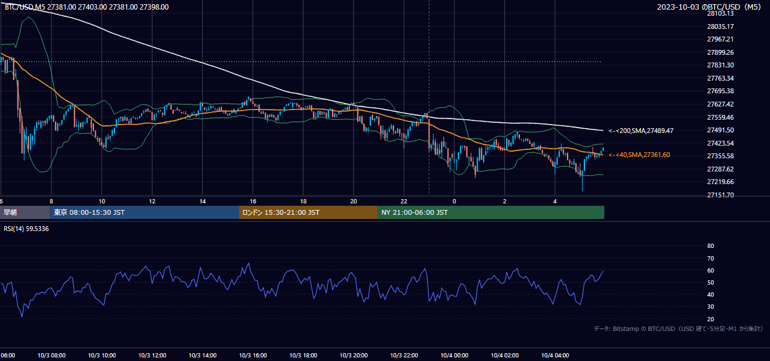Click the 10/3 10:00 time label
The image size is (770, 361).
click(102, 356)
